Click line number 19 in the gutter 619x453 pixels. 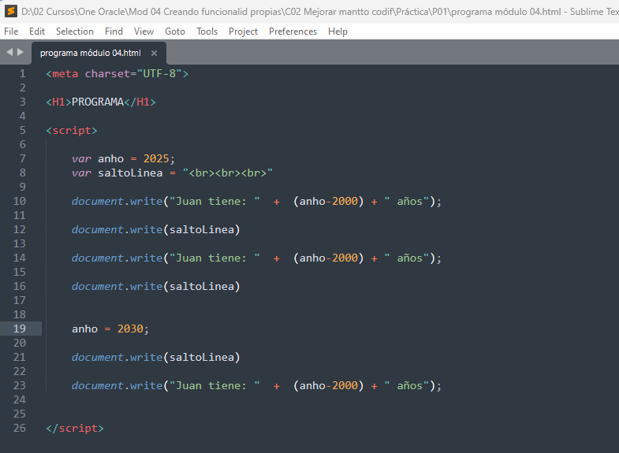click(x=20, y=329)
